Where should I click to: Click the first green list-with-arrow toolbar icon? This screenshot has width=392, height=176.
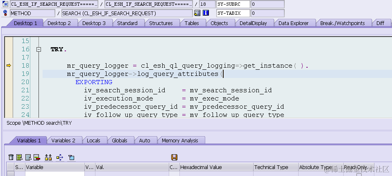click(x=19, y=157)
